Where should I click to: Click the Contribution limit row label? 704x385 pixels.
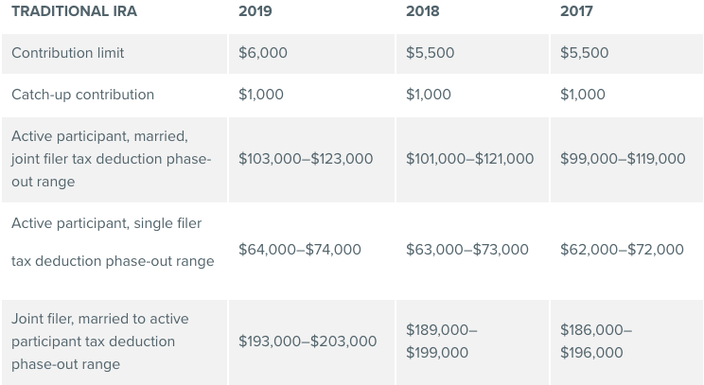click(67, 53)
